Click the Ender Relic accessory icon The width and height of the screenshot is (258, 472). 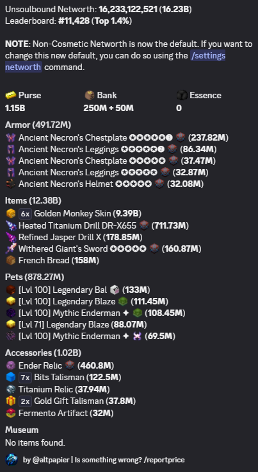pyautogui.click(x=11, y=366)
